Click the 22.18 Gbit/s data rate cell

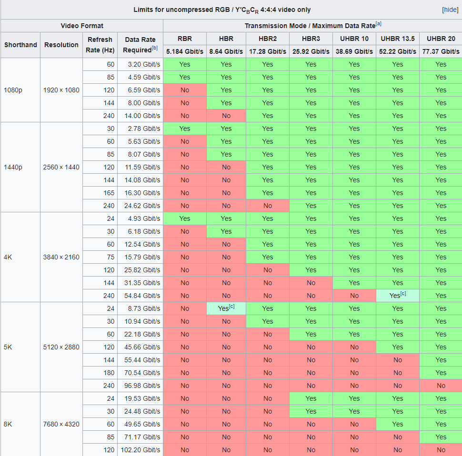[140, 334]
